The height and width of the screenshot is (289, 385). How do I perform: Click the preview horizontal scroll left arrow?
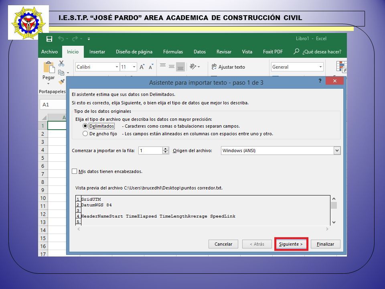point(79,229)
